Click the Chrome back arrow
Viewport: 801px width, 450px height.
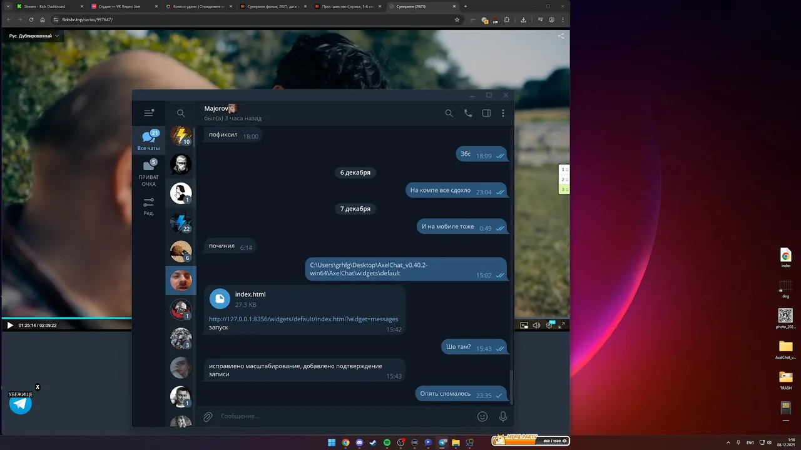click(8, 19)
